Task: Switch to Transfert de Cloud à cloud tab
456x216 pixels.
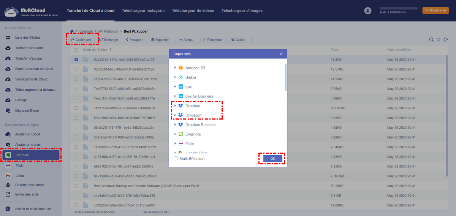Action: [90, 11]
